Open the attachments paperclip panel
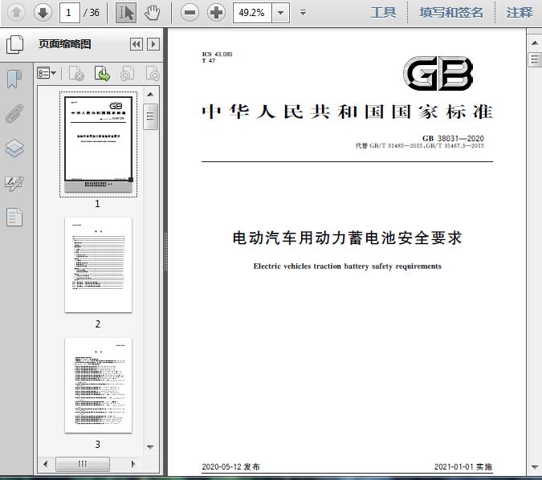 (x=15, y=113)
